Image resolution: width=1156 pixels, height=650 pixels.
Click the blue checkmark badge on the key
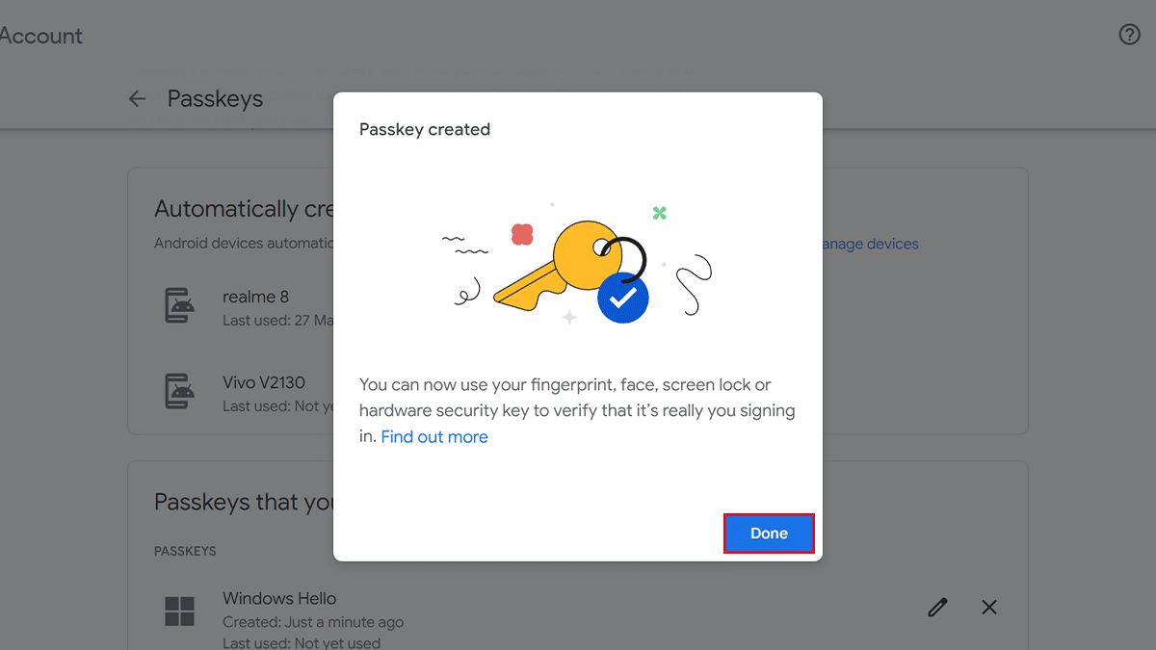pyautogui.click(x=622, y=299)
